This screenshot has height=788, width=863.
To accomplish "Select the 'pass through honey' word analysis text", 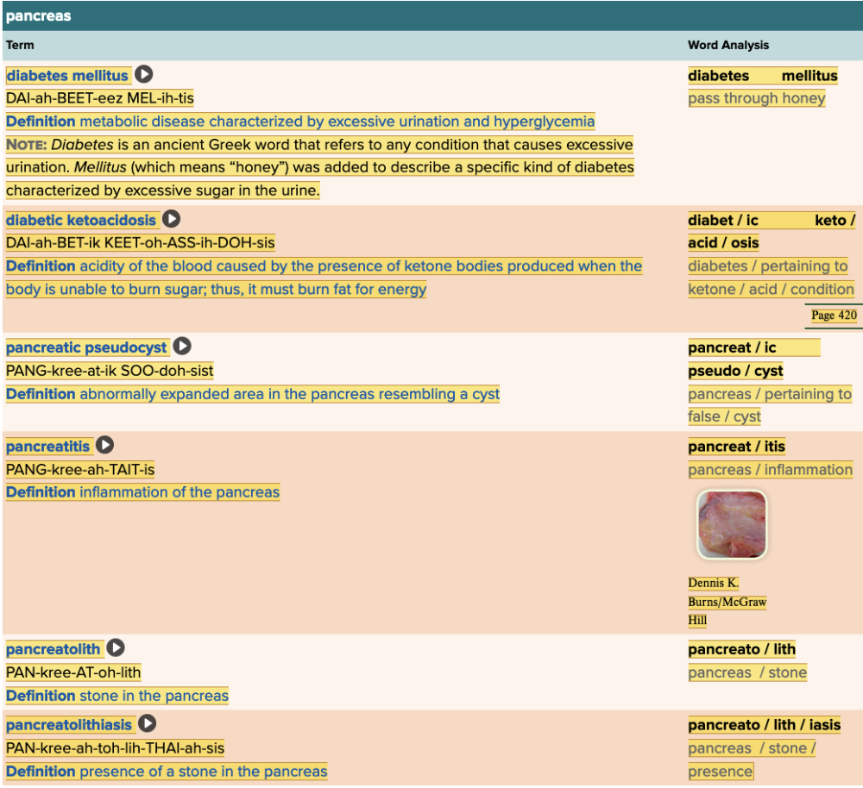I will tap(756, 98).
